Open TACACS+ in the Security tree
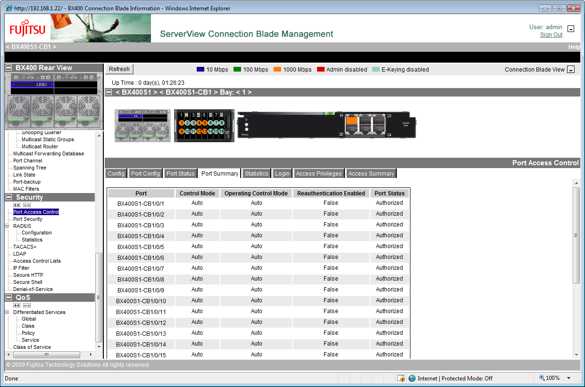Viewport: 585px width, 387px height. 25,247
